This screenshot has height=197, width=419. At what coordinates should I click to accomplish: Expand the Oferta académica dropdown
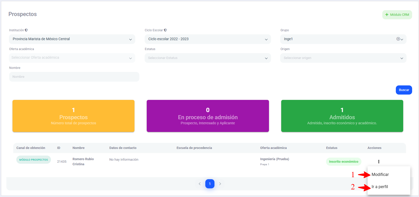coord(72,58)
